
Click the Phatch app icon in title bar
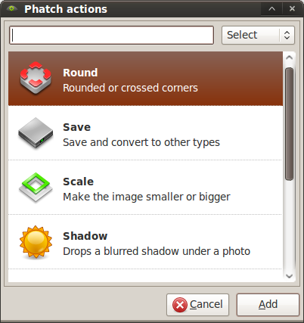coord(11,9)
